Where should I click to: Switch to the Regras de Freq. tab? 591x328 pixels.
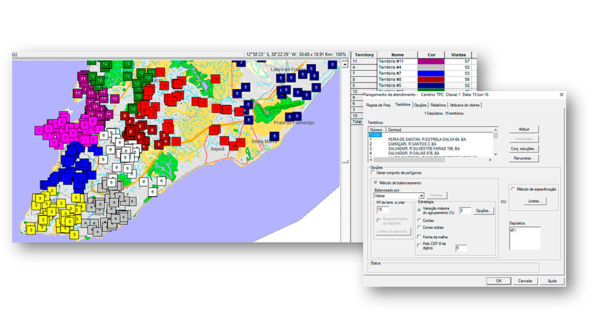pos(378,105)
